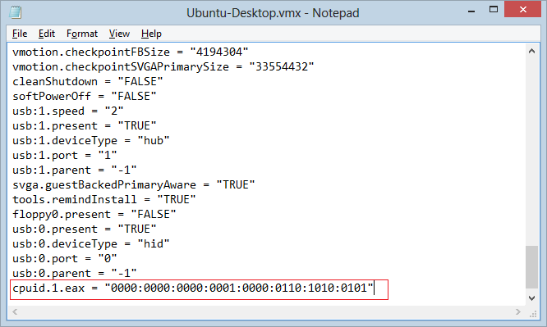Click the usb:1.port = "1" line
Viewport: 547px width, 327px height.
(x=65, y=156)
